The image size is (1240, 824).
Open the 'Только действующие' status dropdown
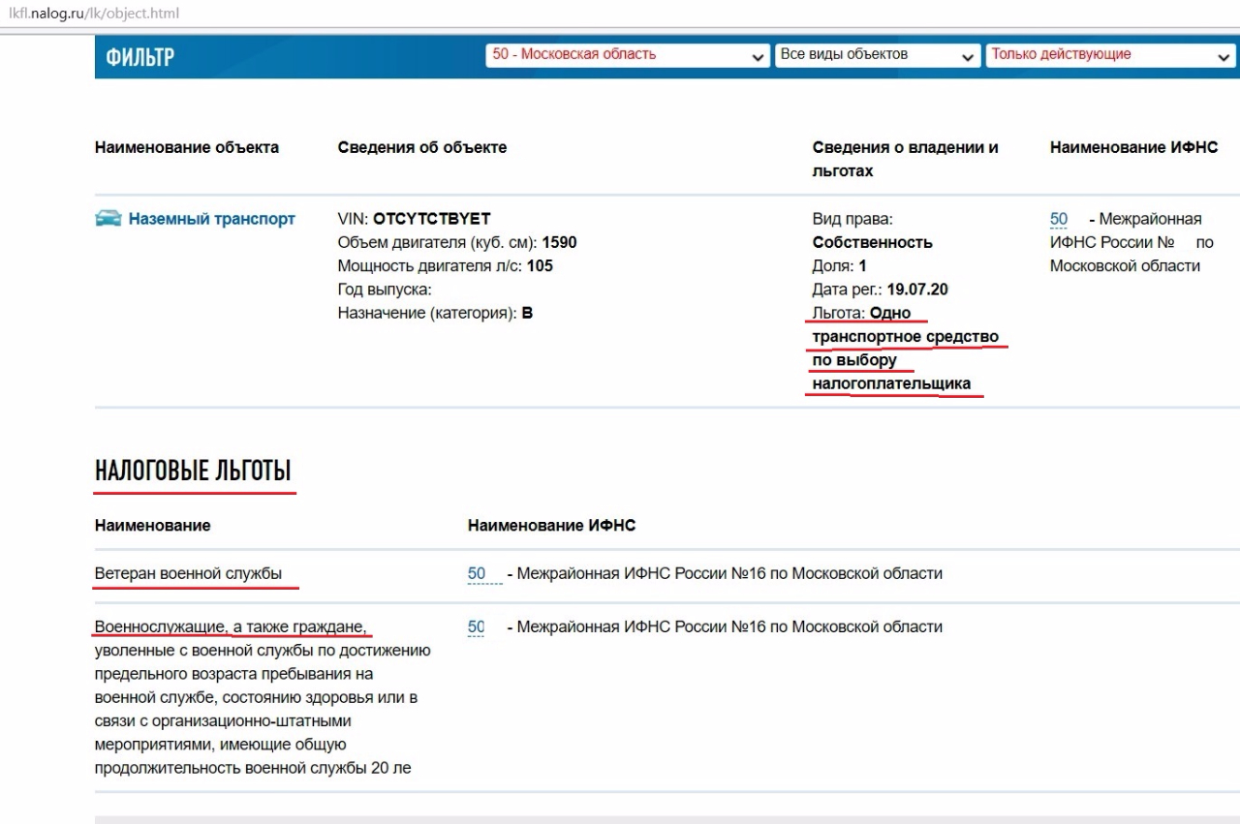pos(1109,55)
